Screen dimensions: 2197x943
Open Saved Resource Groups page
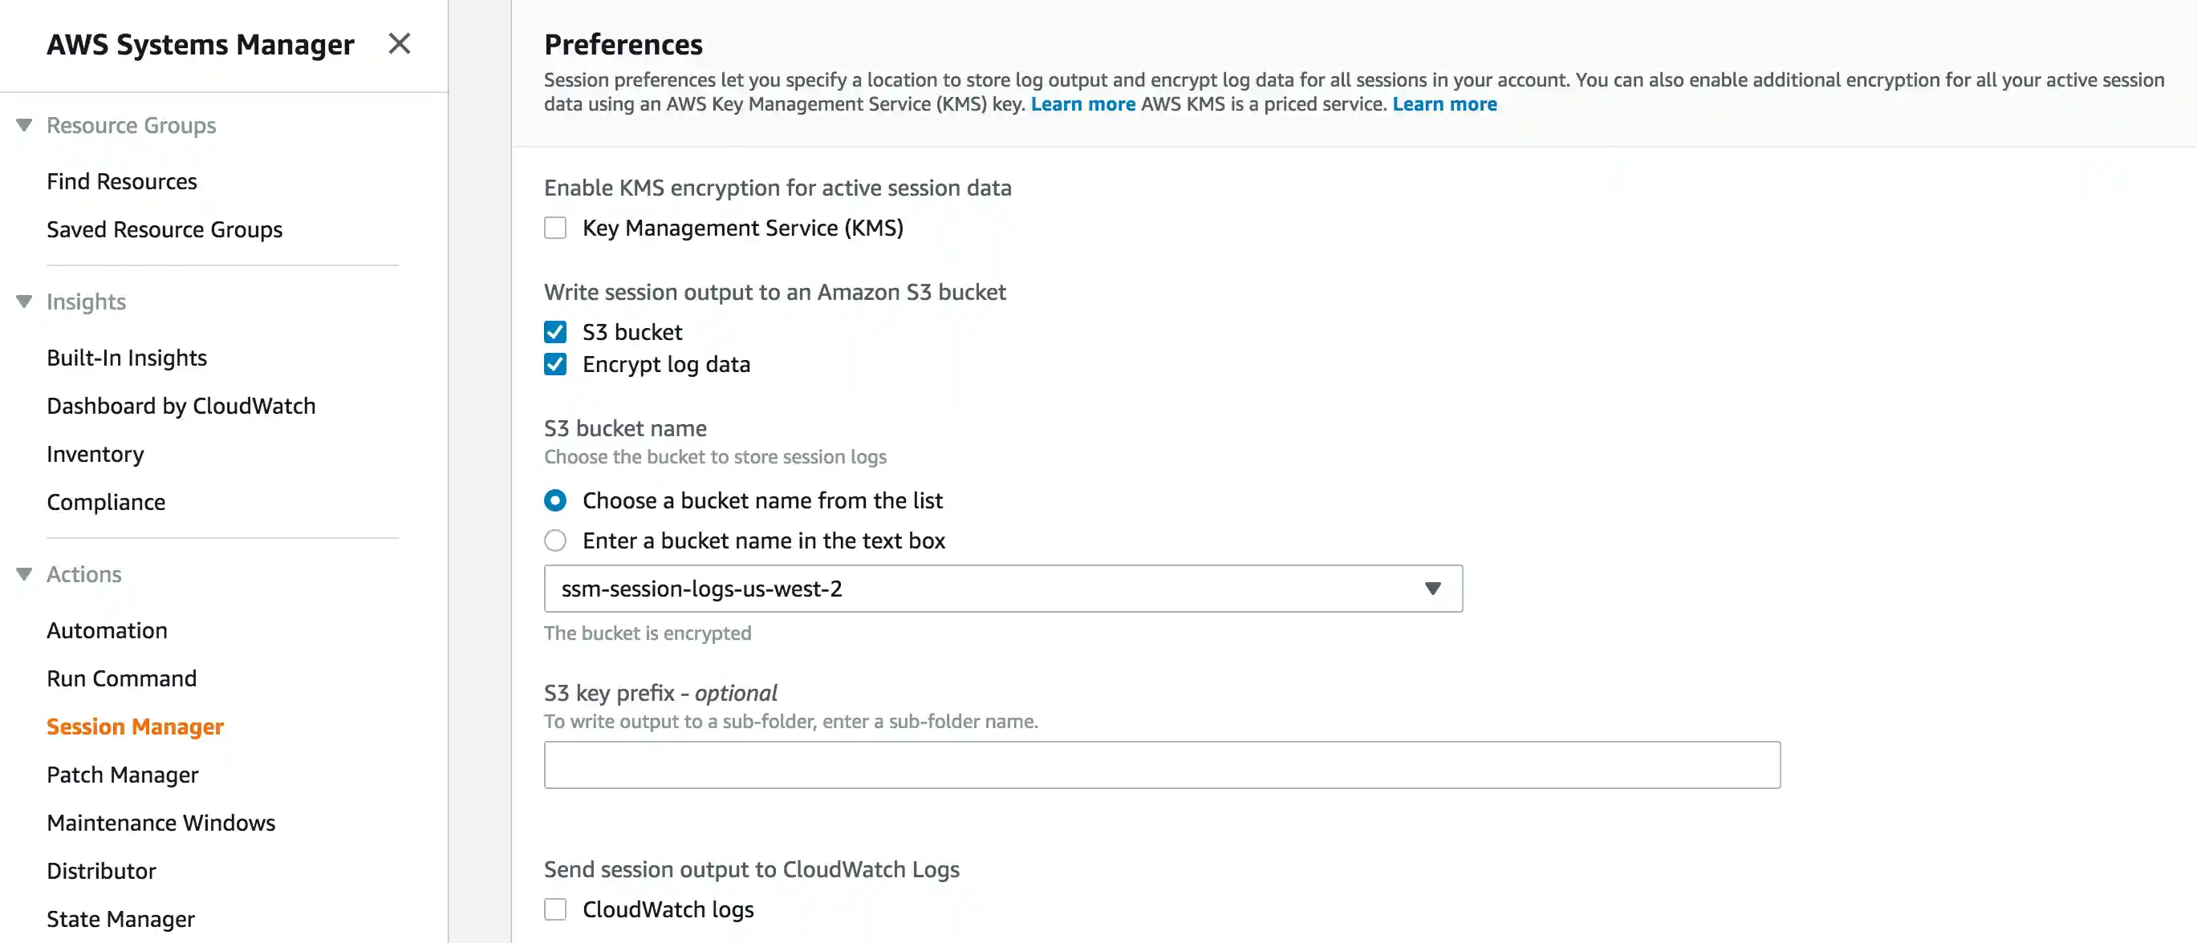point(164,229)
